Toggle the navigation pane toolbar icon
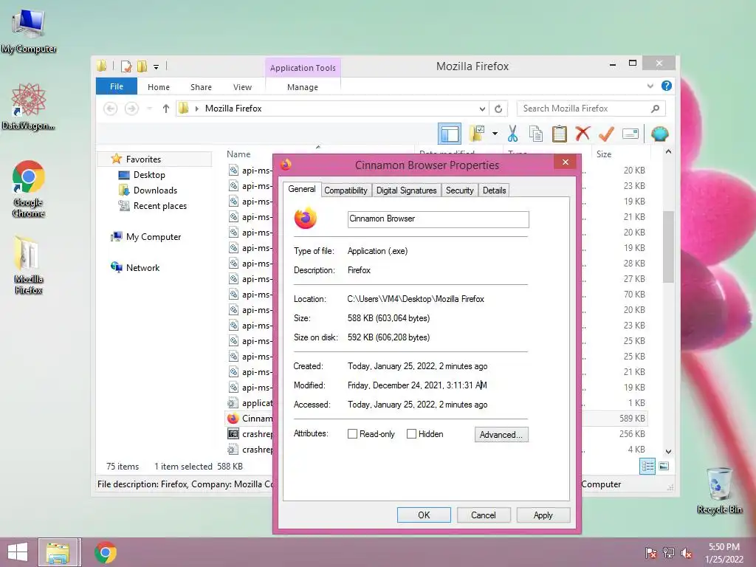This screenshot has width=756, height=567. point(450,134)
